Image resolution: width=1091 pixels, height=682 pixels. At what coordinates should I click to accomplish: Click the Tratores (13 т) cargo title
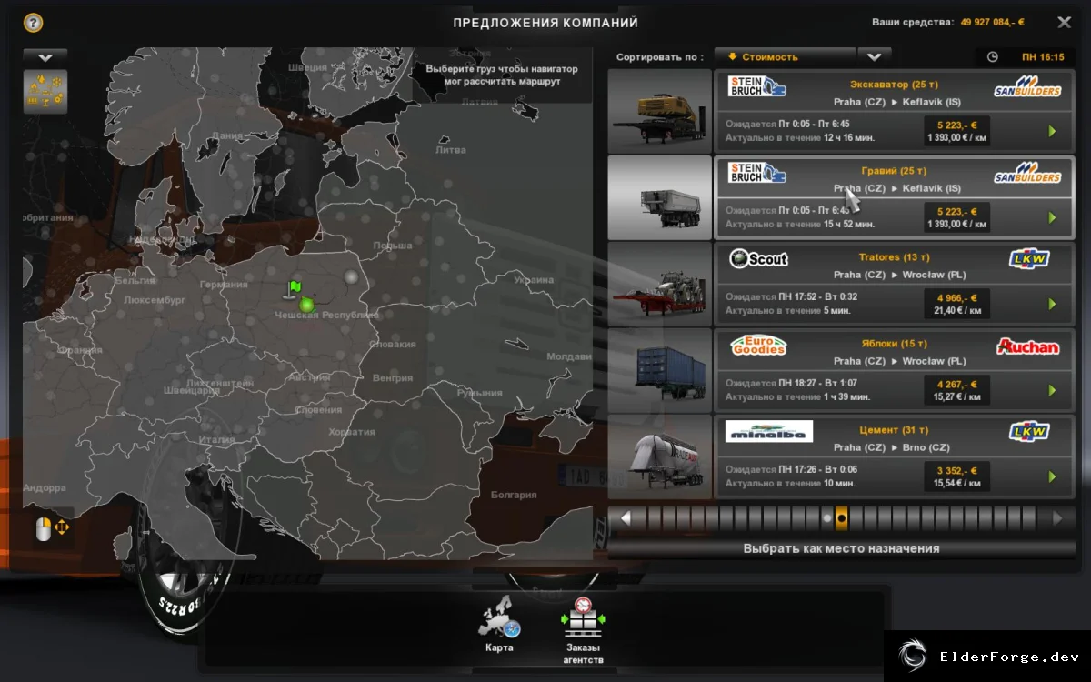pyautogui.click(x=894, y=257)
